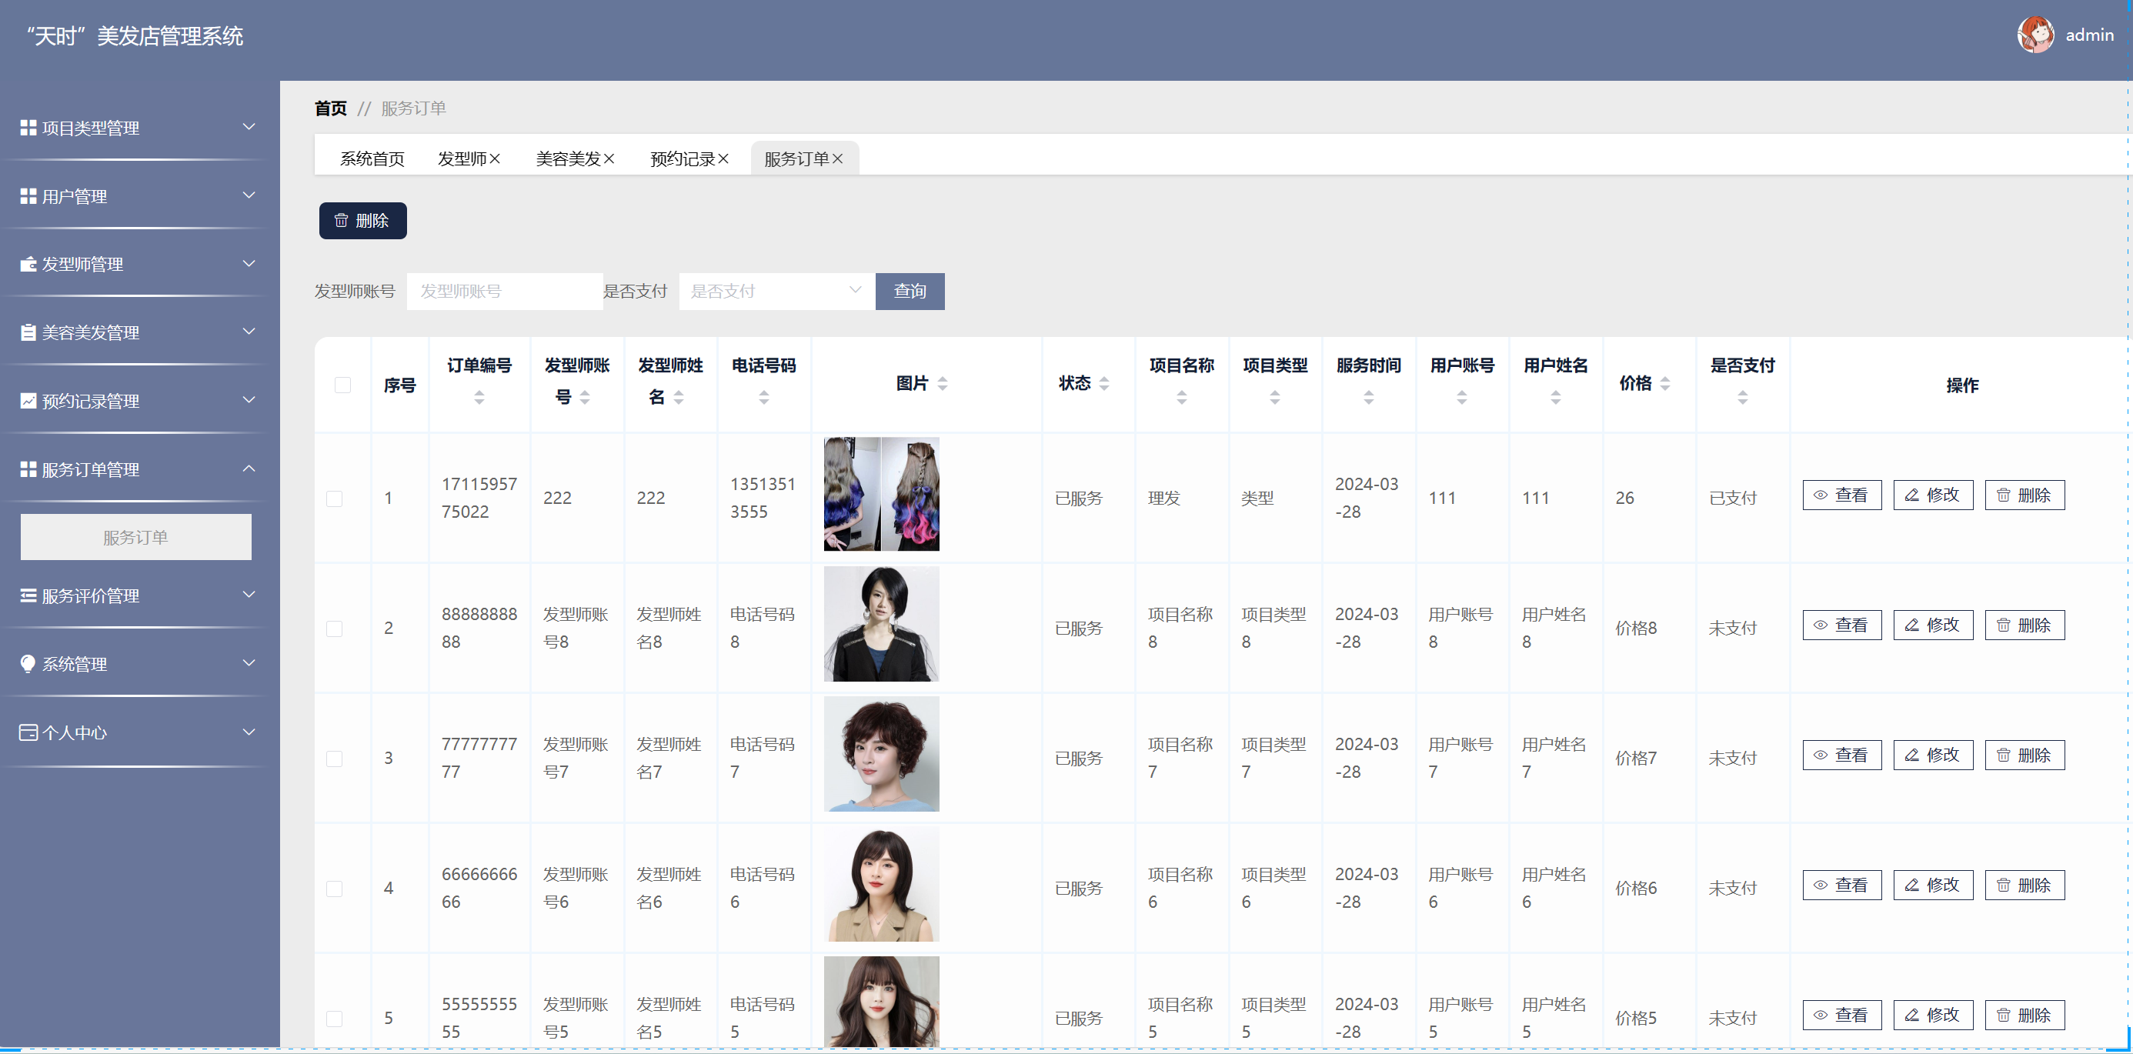The width and height of the screenshot is (2133, 1054).
Task: Switch to the 美容美发 tab
Action: point(567,159)
